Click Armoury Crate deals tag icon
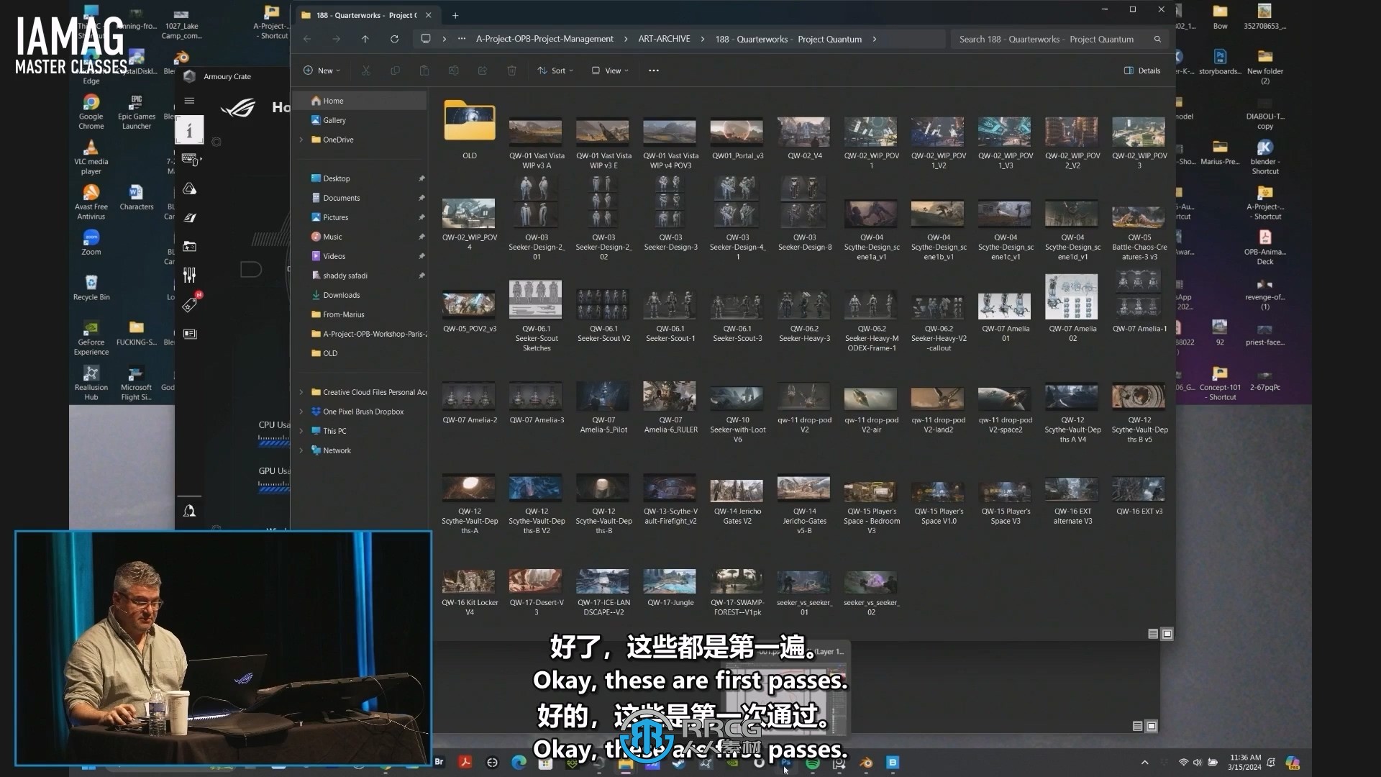Screen dimensions: 1381x777 (x=190, y=304)
